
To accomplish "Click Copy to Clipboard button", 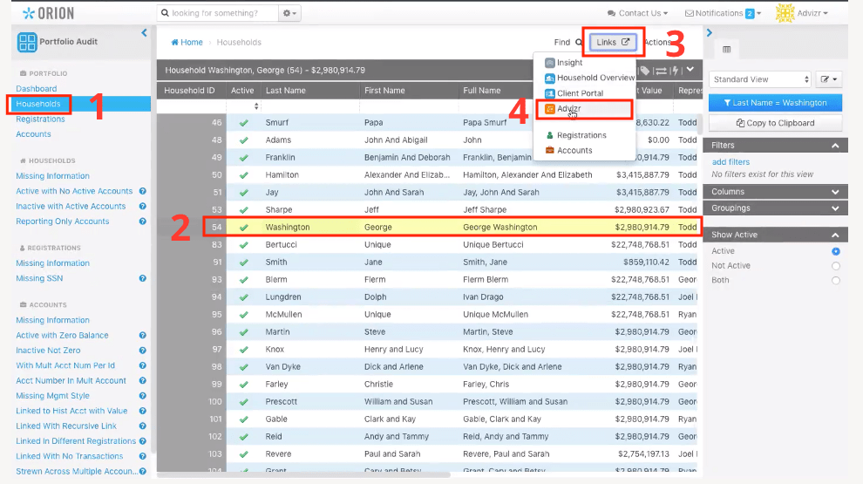I will pos(775,123).
